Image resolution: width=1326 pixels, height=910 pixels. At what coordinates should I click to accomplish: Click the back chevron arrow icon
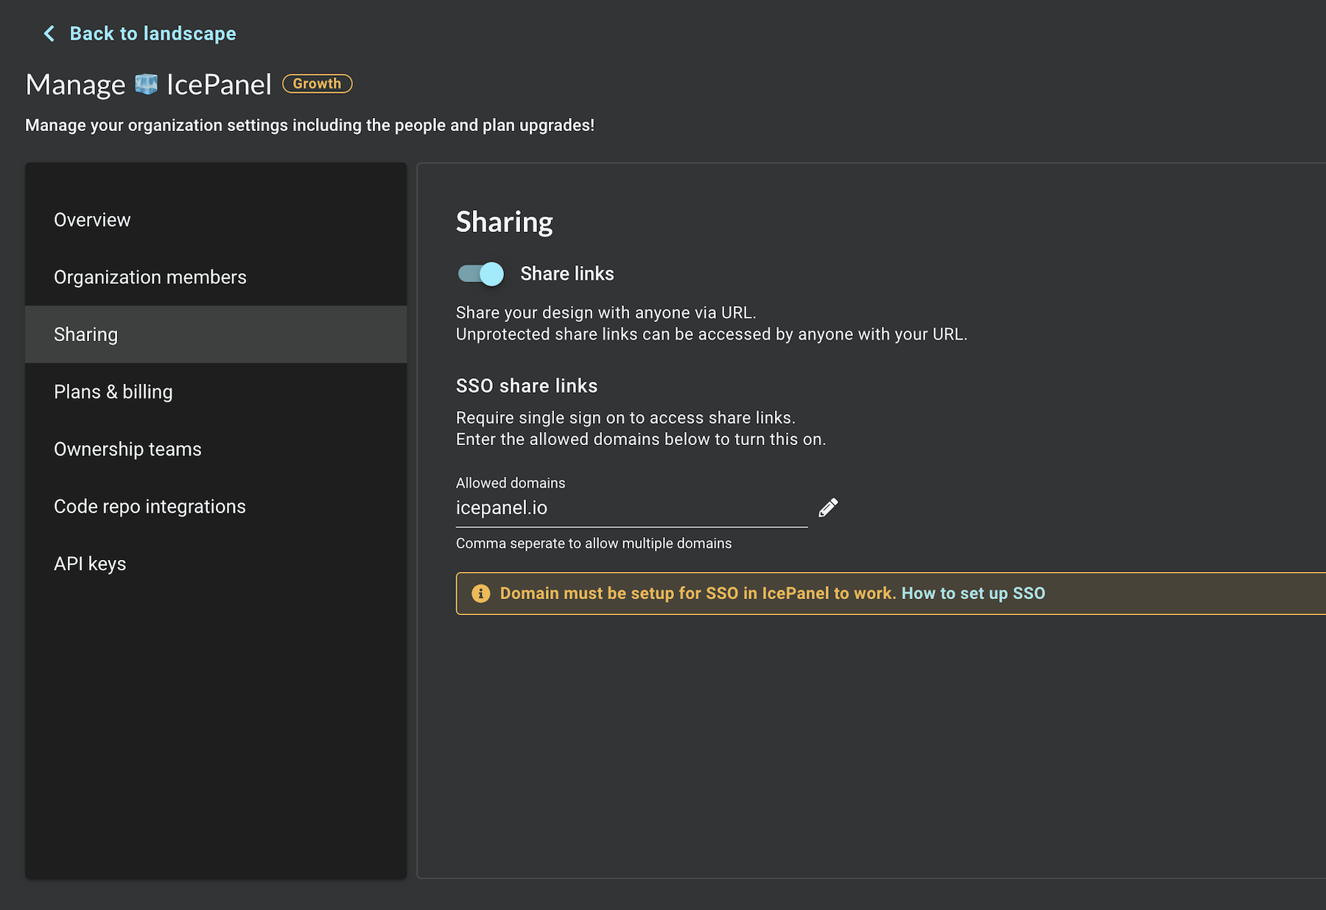click(x=49, y=34)
